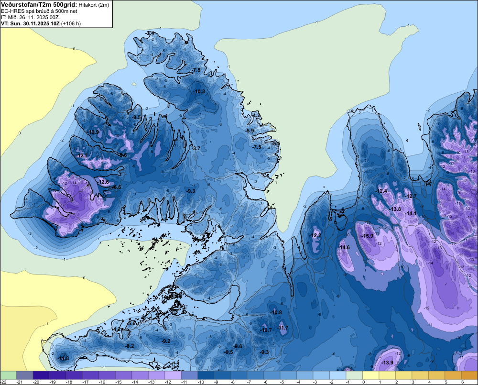Click the -12.4 temperature label
This screenshot has height=385, width=478.
coord(381,191)
